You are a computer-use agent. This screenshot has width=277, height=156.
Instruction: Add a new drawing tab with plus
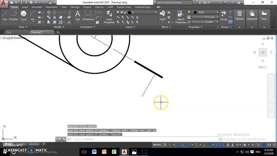[58, 32]
